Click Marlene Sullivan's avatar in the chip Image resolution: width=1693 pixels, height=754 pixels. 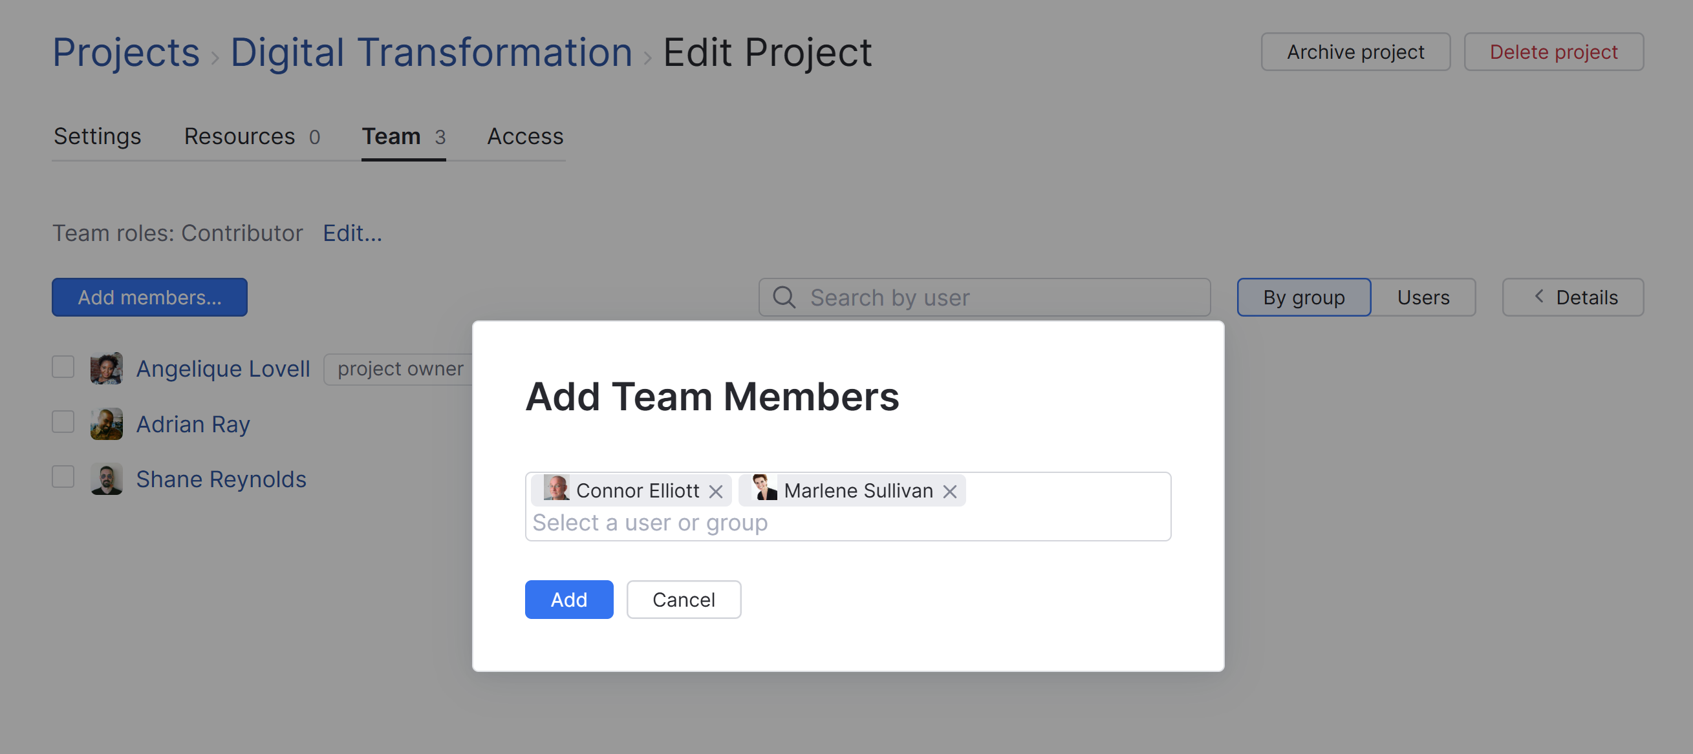point(764,489)
